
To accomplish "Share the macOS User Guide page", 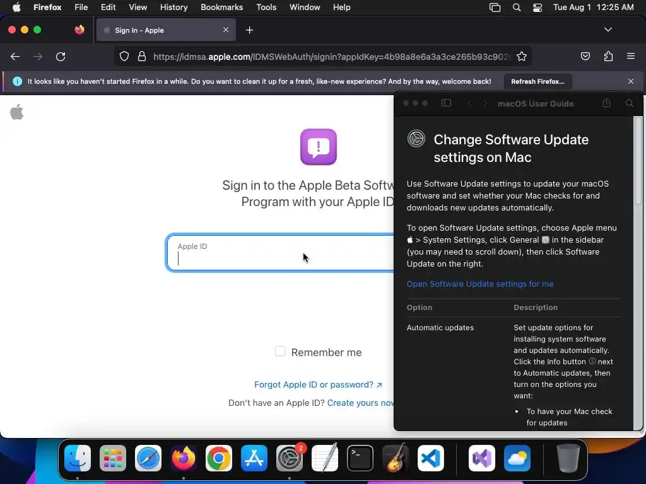I will coord(606,103).
